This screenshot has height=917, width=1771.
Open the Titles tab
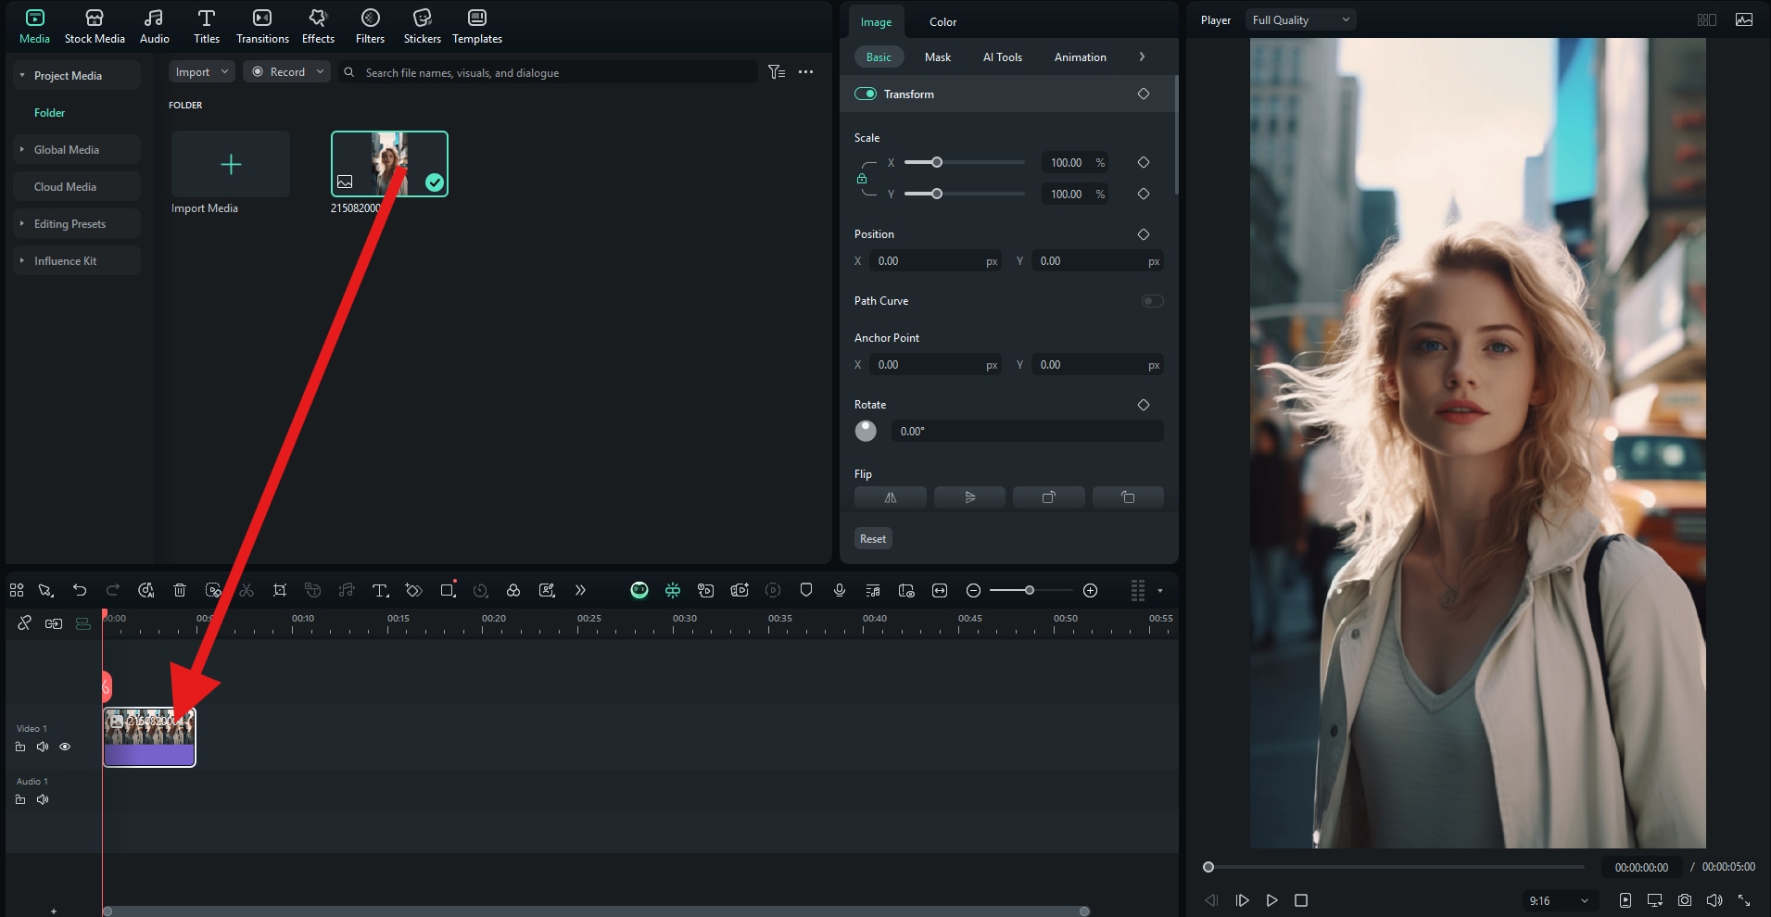206,26
